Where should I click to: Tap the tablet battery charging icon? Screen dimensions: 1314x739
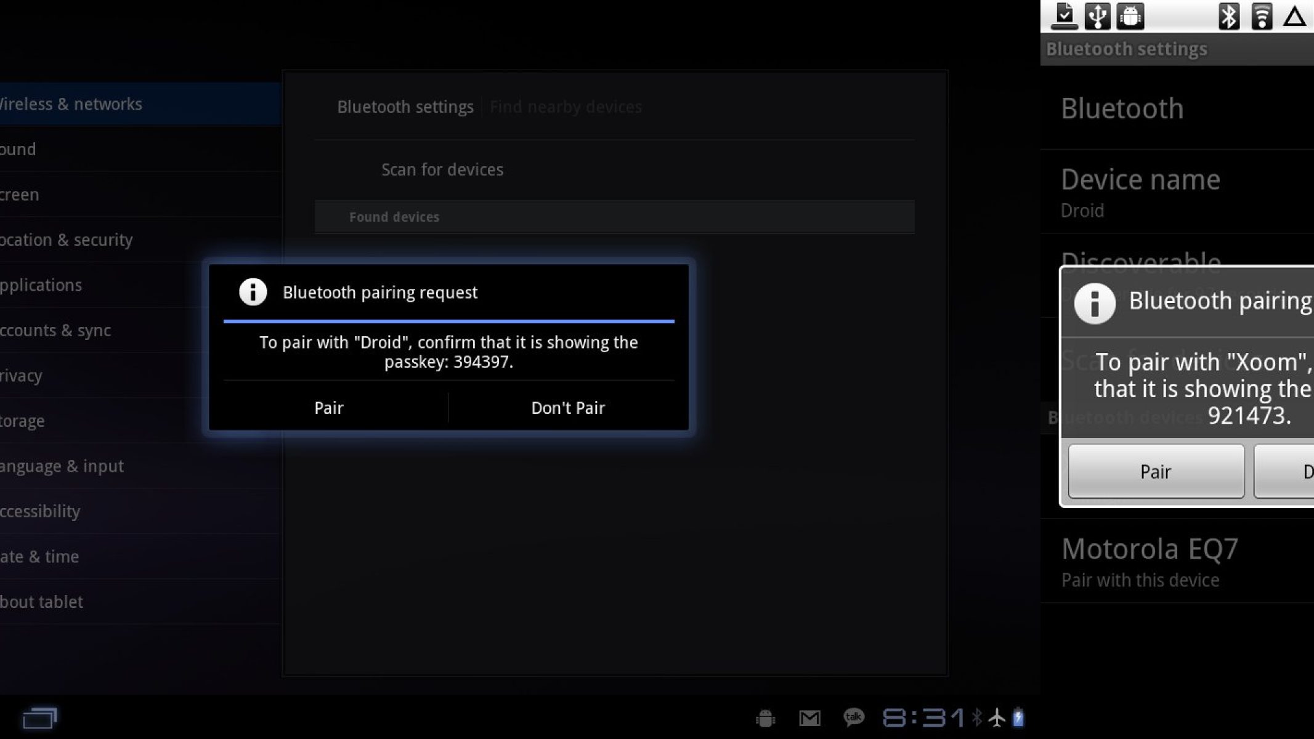(x=1018, y=717)
